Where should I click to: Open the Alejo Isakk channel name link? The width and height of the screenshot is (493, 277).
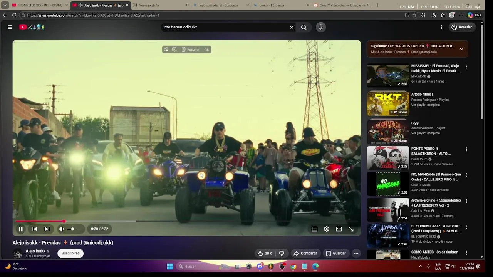click(x=35, y=251)
